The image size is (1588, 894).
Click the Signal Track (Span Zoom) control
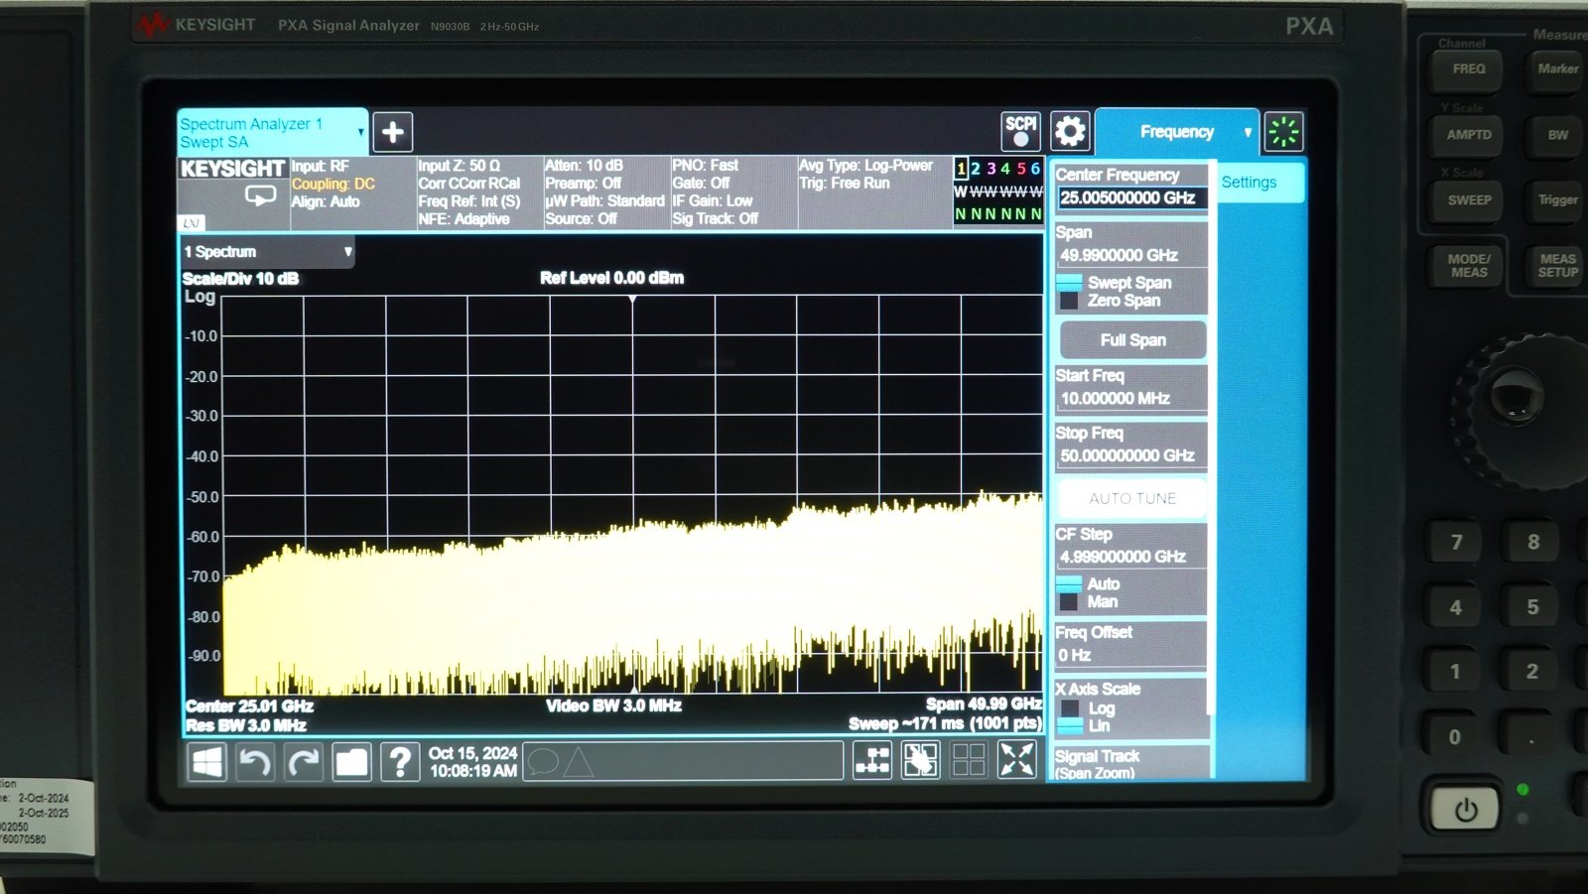pyautogui.click(x=1130, y=764)
